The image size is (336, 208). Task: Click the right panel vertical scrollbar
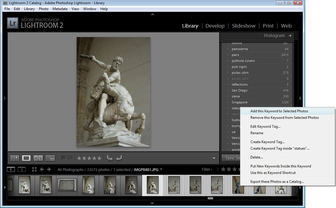click(x=296, y=36)
